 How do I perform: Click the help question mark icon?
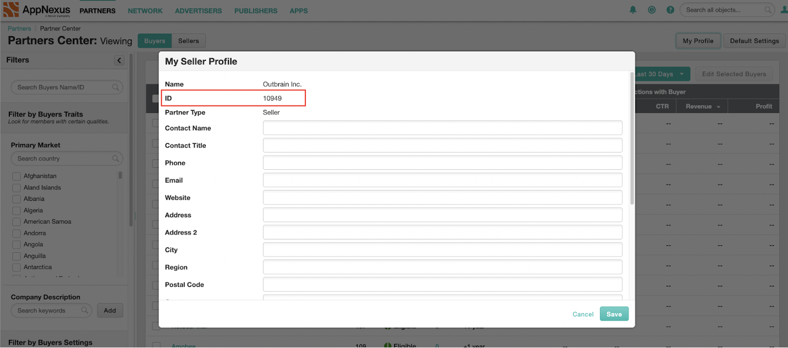[x=670, y=10]
